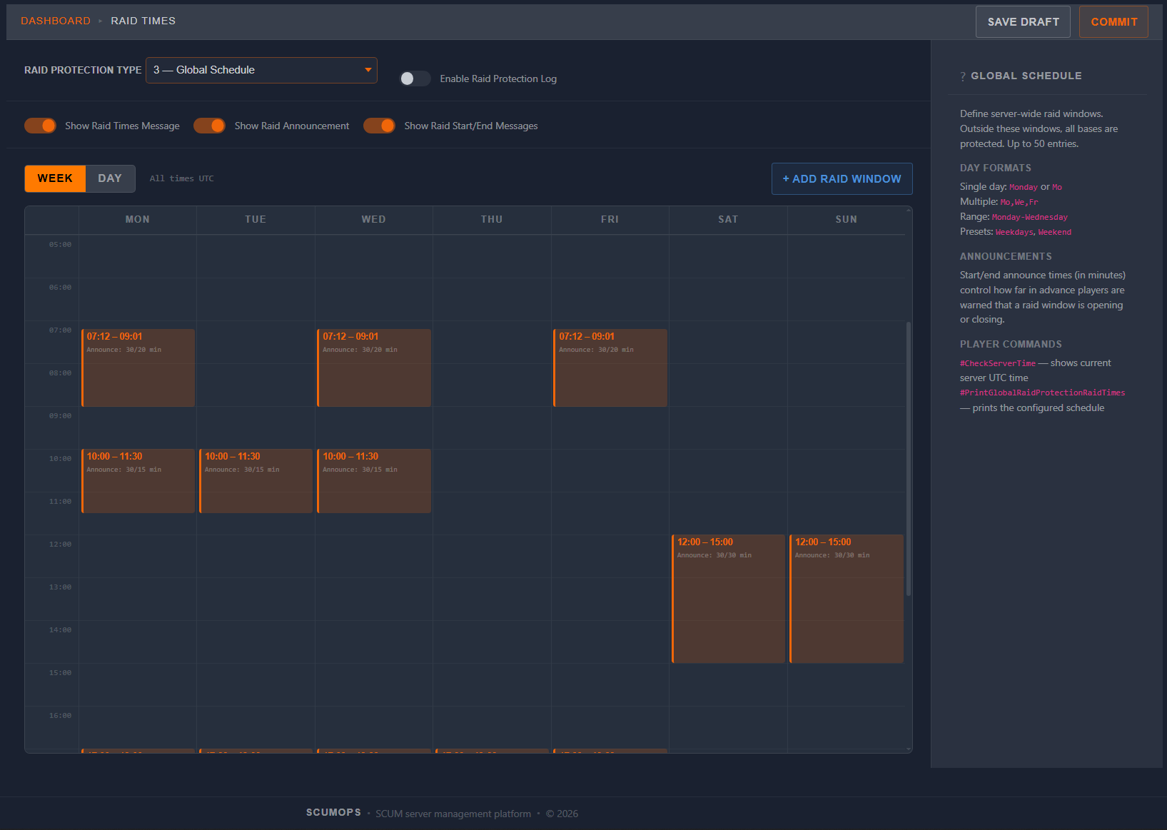Click the 05:00 time label
The height and width of the screenshot is (830, 1167).
(60, 245)
